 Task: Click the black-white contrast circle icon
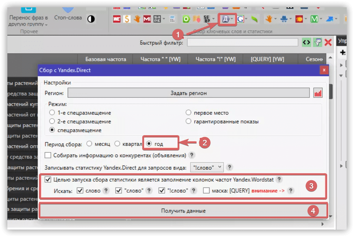91,19
